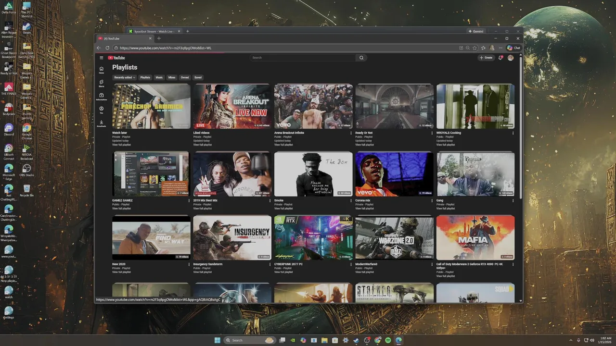
Task: Open Downloads in YouTube sidebar
Action: click(102, 124)
